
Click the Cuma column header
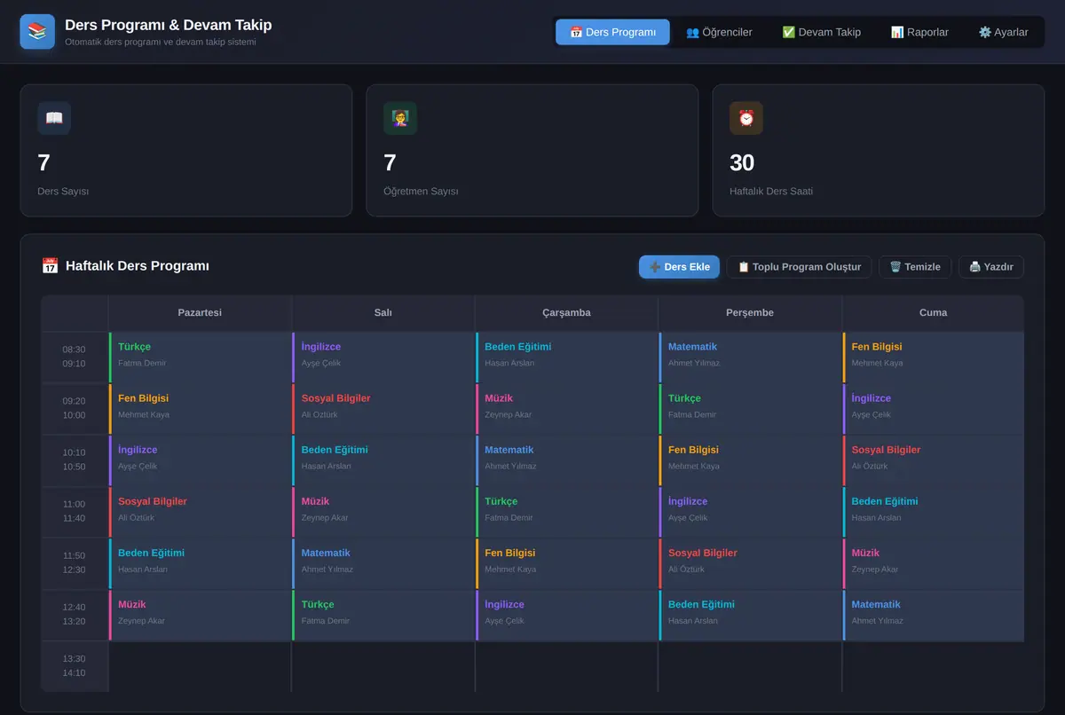coord(933,313)
